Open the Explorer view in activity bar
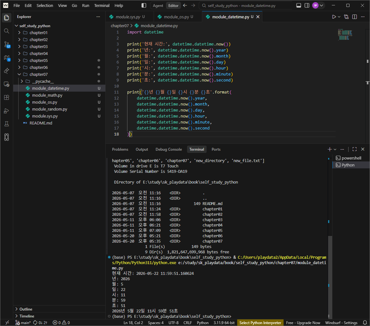 click(x=7, y=17)
